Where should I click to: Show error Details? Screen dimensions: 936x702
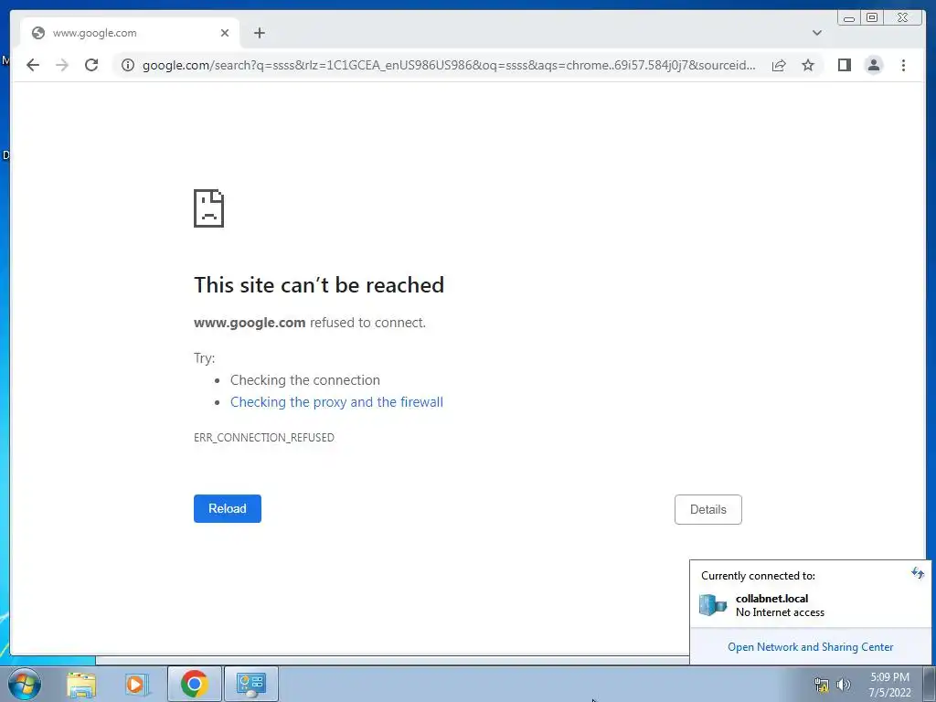coord(708,509)
